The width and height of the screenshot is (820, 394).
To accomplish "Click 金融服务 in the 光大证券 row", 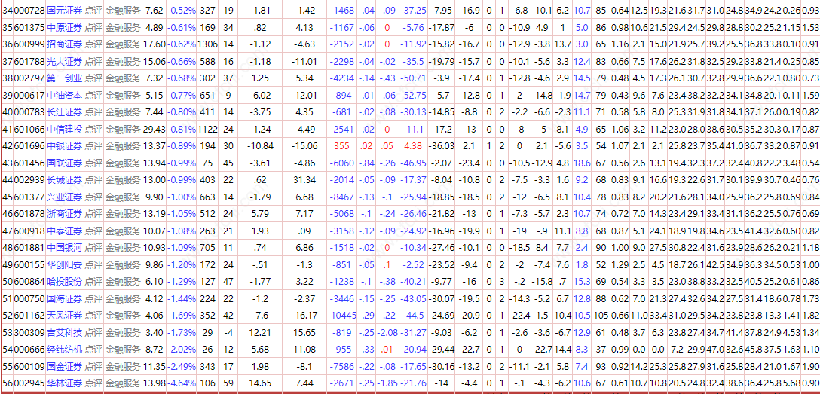I will pos(123,62).
